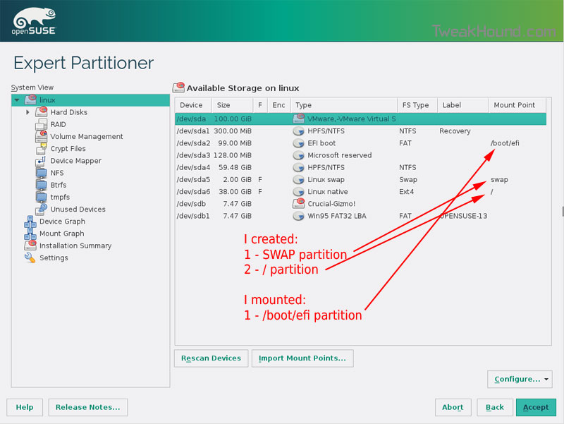Sort the table by F column

[260, 105]
